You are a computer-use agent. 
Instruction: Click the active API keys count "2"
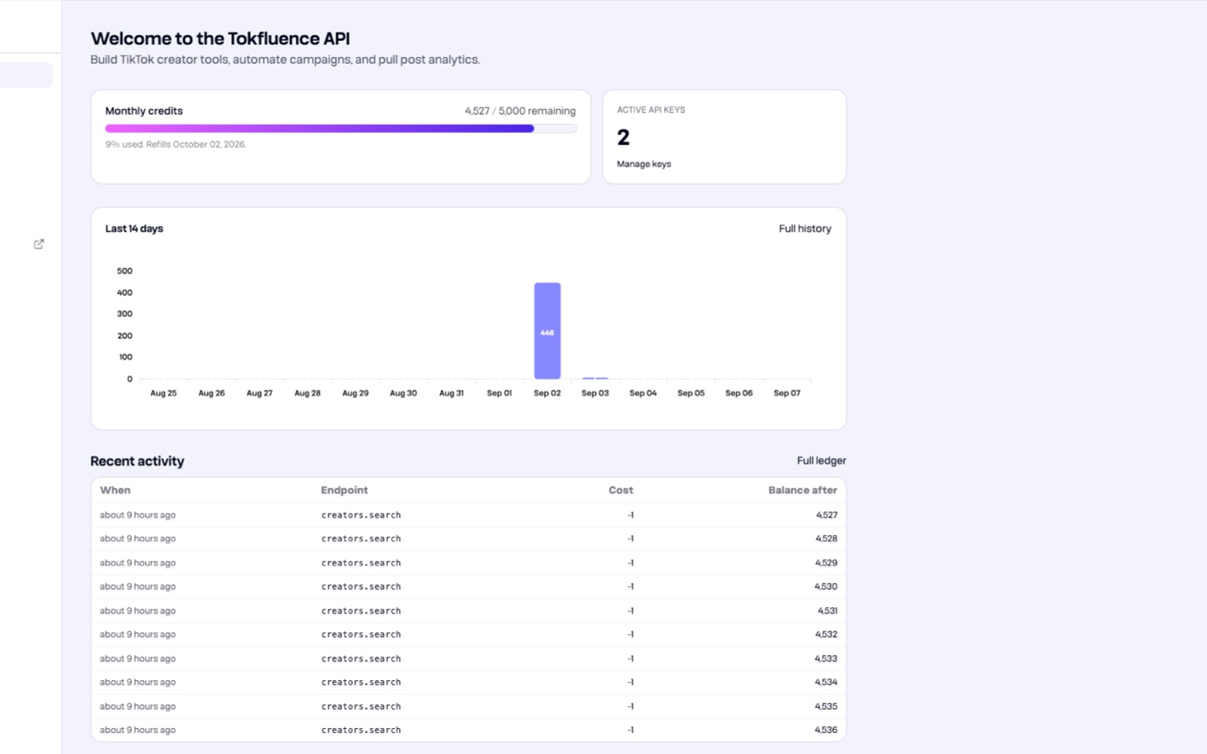(623, 138)
